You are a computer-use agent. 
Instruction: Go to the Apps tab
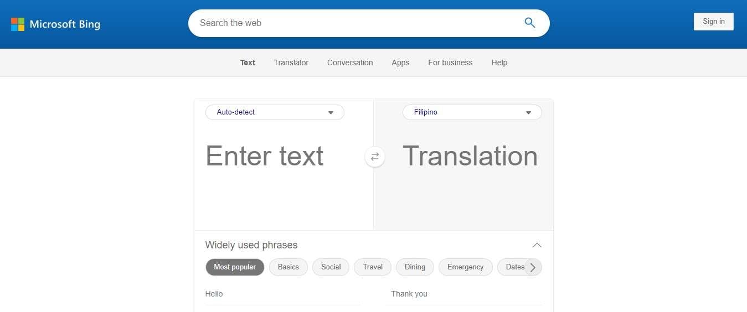pyautogui.click(x=400, y=63)
